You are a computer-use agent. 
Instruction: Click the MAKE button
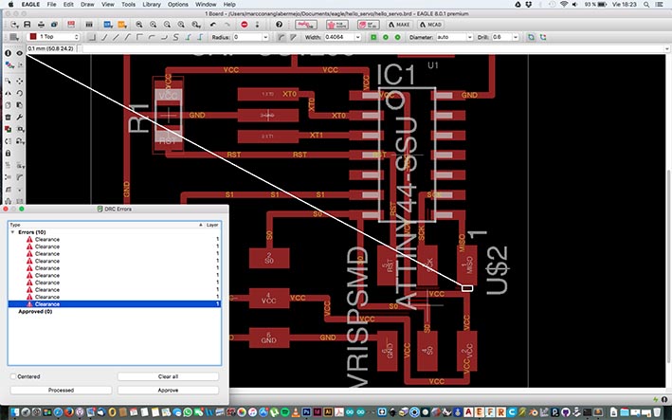click(399, 25)
